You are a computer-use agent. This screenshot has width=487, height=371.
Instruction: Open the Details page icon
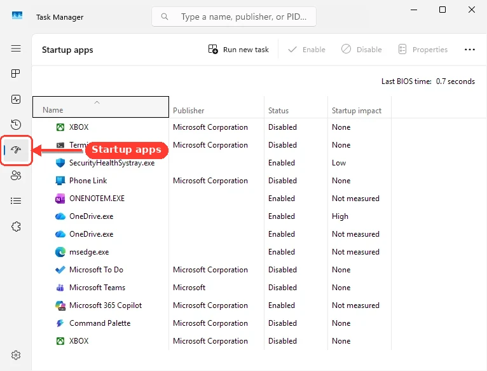16,201
